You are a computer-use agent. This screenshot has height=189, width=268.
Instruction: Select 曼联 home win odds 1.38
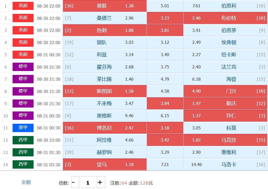click(x=105, y=6)
